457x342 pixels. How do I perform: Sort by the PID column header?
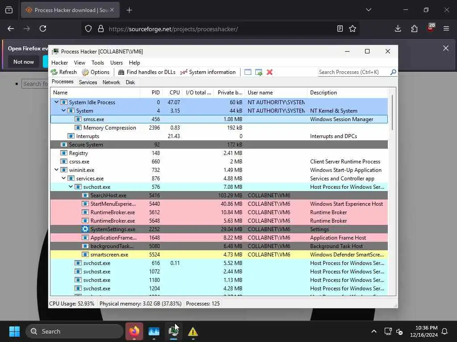pos(151,93)
